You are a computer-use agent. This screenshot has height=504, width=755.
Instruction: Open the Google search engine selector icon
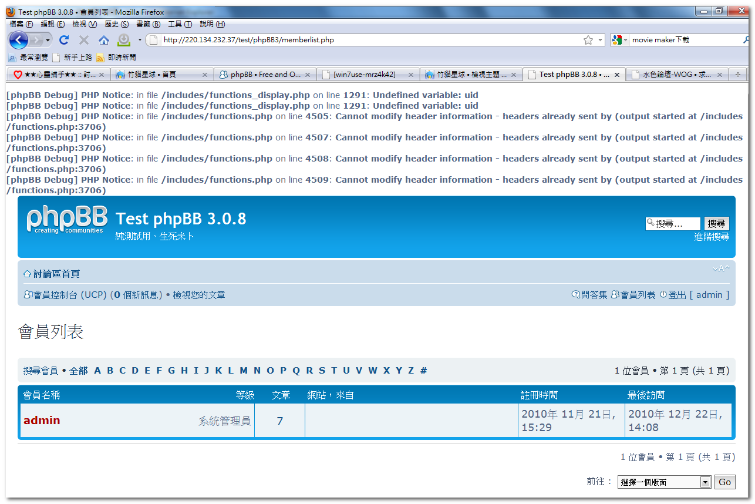(x=616, y=40)
